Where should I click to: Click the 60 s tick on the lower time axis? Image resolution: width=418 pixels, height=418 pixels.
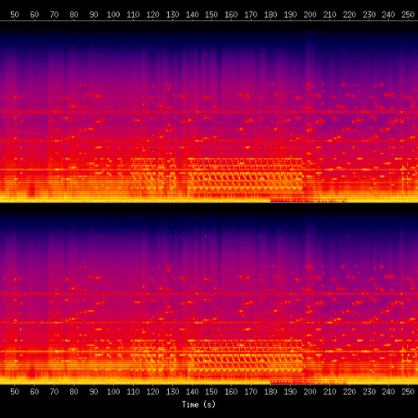pos(34,391)
